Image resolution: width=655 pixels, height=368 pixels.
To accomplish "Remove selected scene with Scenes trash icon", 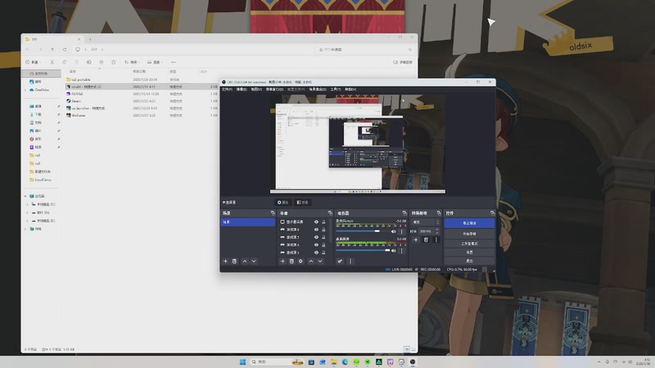I will tap(235, 261).
